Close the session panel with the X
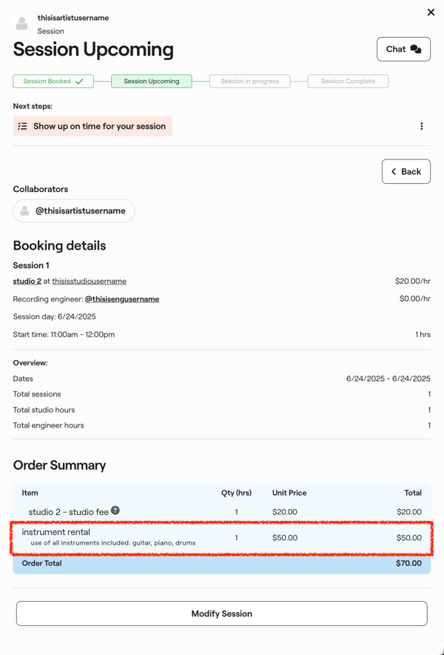 click(x=431, y=12)
